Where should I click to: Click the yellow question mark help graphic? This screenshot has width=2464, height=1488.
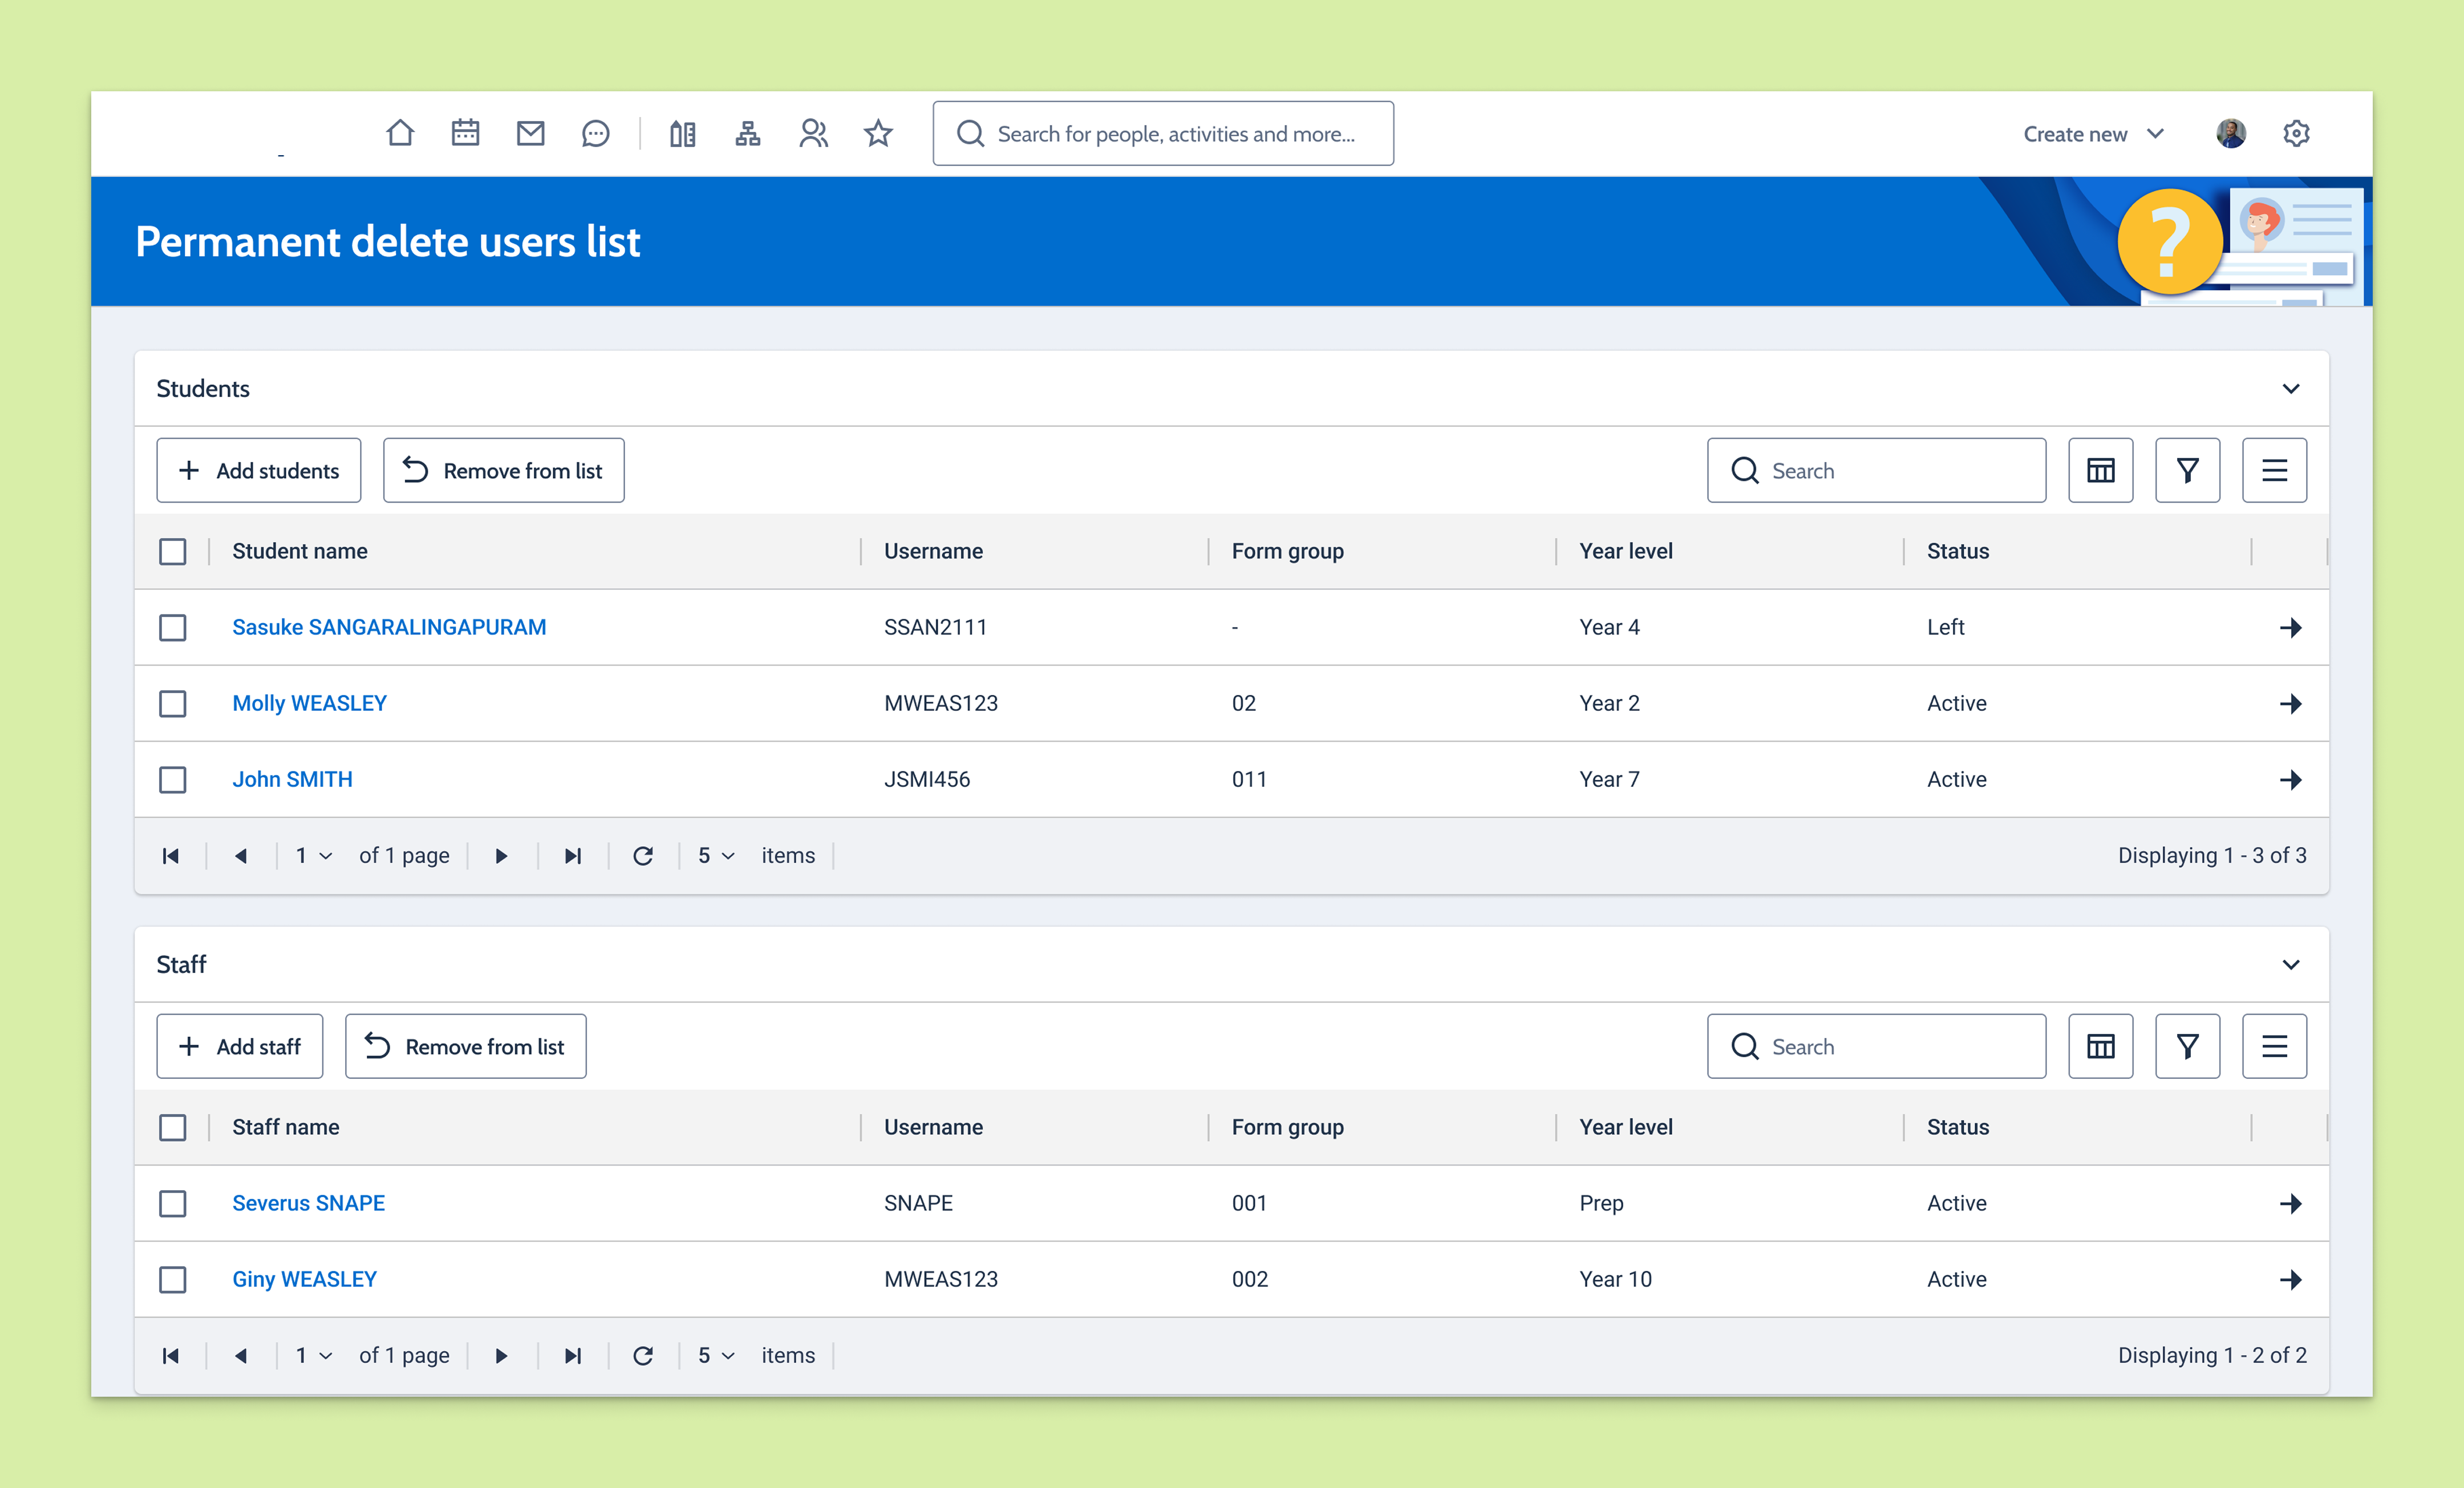click(2169, 241)
